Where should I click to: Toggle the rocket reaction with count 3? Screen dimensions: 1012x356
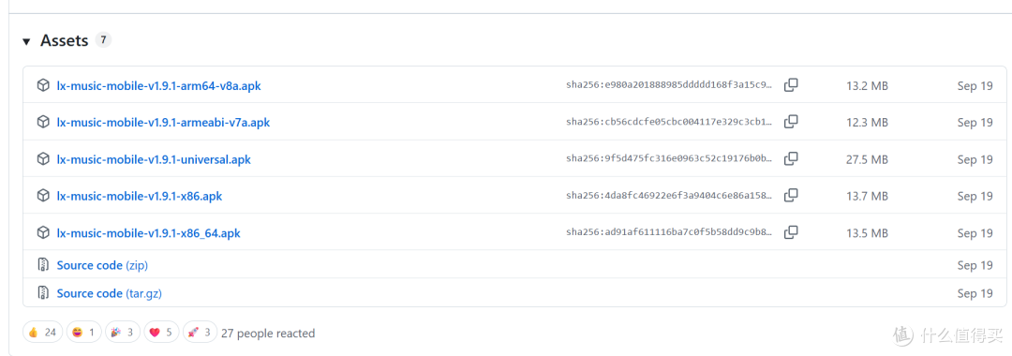click(201, 333)
